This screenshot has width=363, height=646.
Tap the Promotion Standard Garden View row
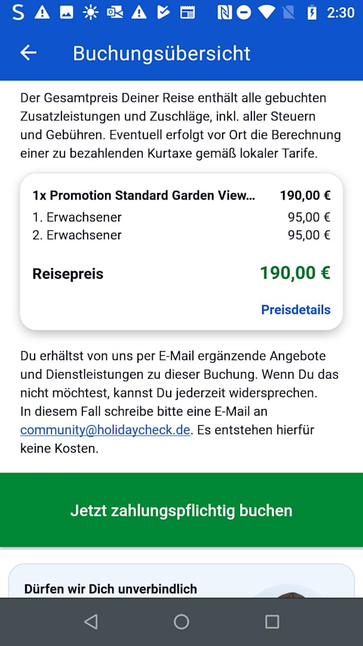[x=181, y=196]
